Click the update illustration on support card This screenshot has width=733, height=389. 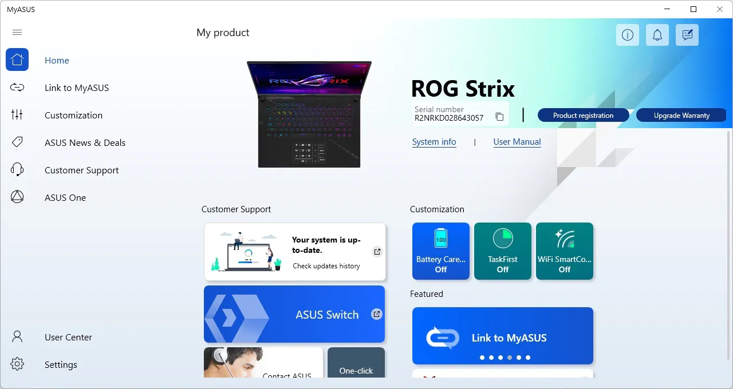pos(246,251)
